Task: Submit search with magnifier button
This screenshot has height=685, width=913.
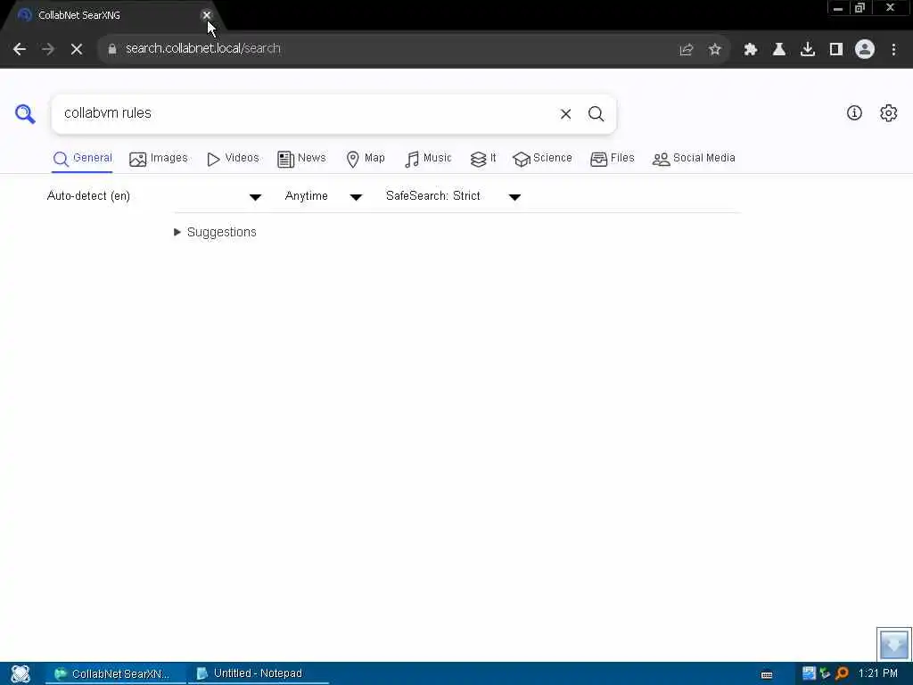Action: coord(596,114)
